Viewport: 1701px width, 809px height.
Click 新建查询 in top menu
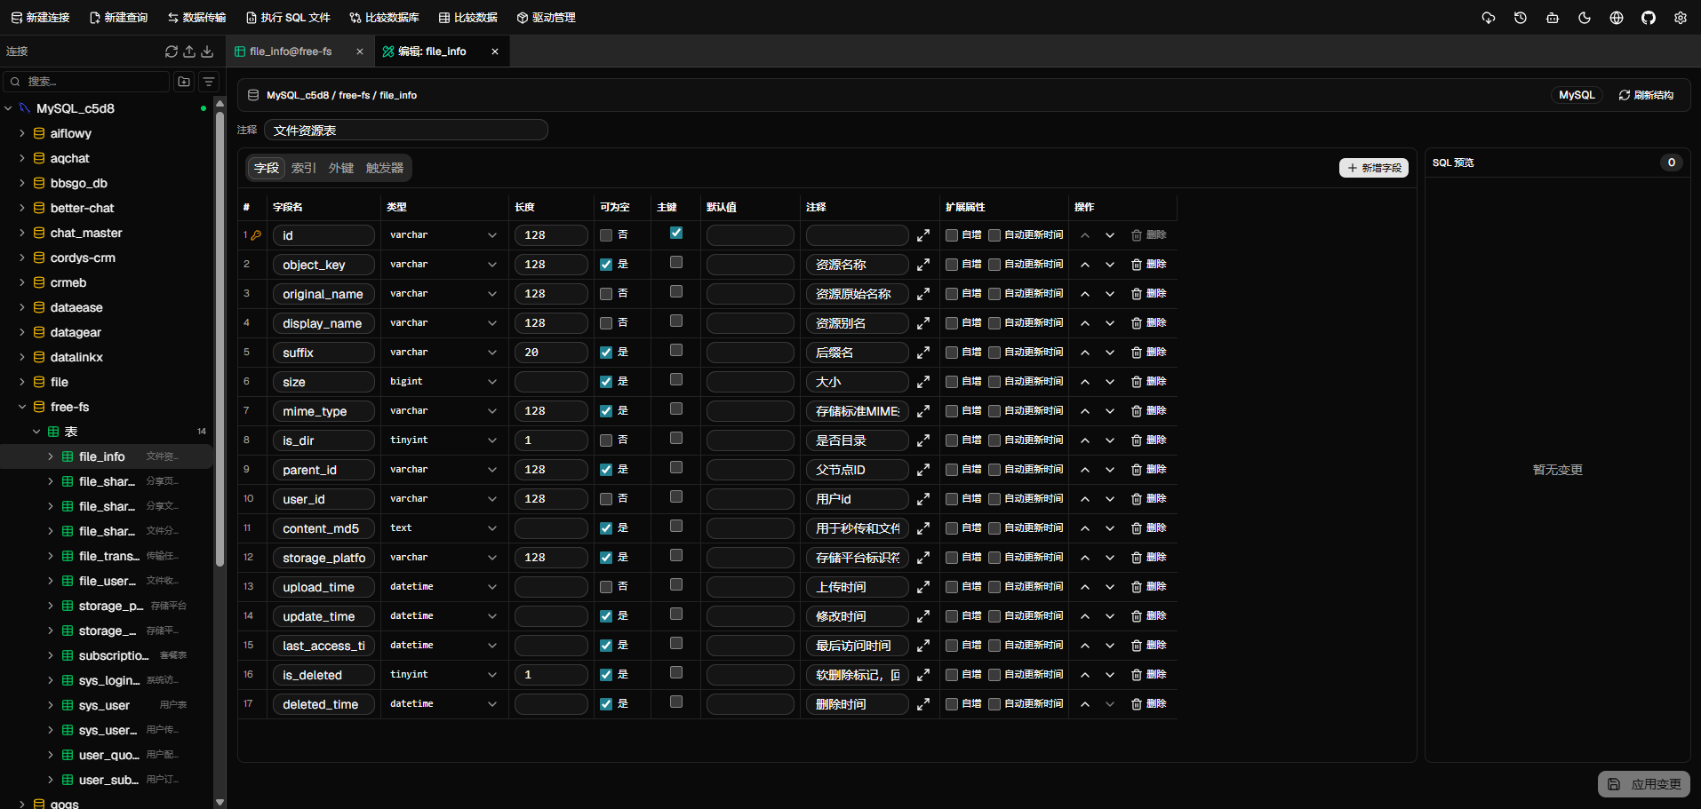[118, 18]
